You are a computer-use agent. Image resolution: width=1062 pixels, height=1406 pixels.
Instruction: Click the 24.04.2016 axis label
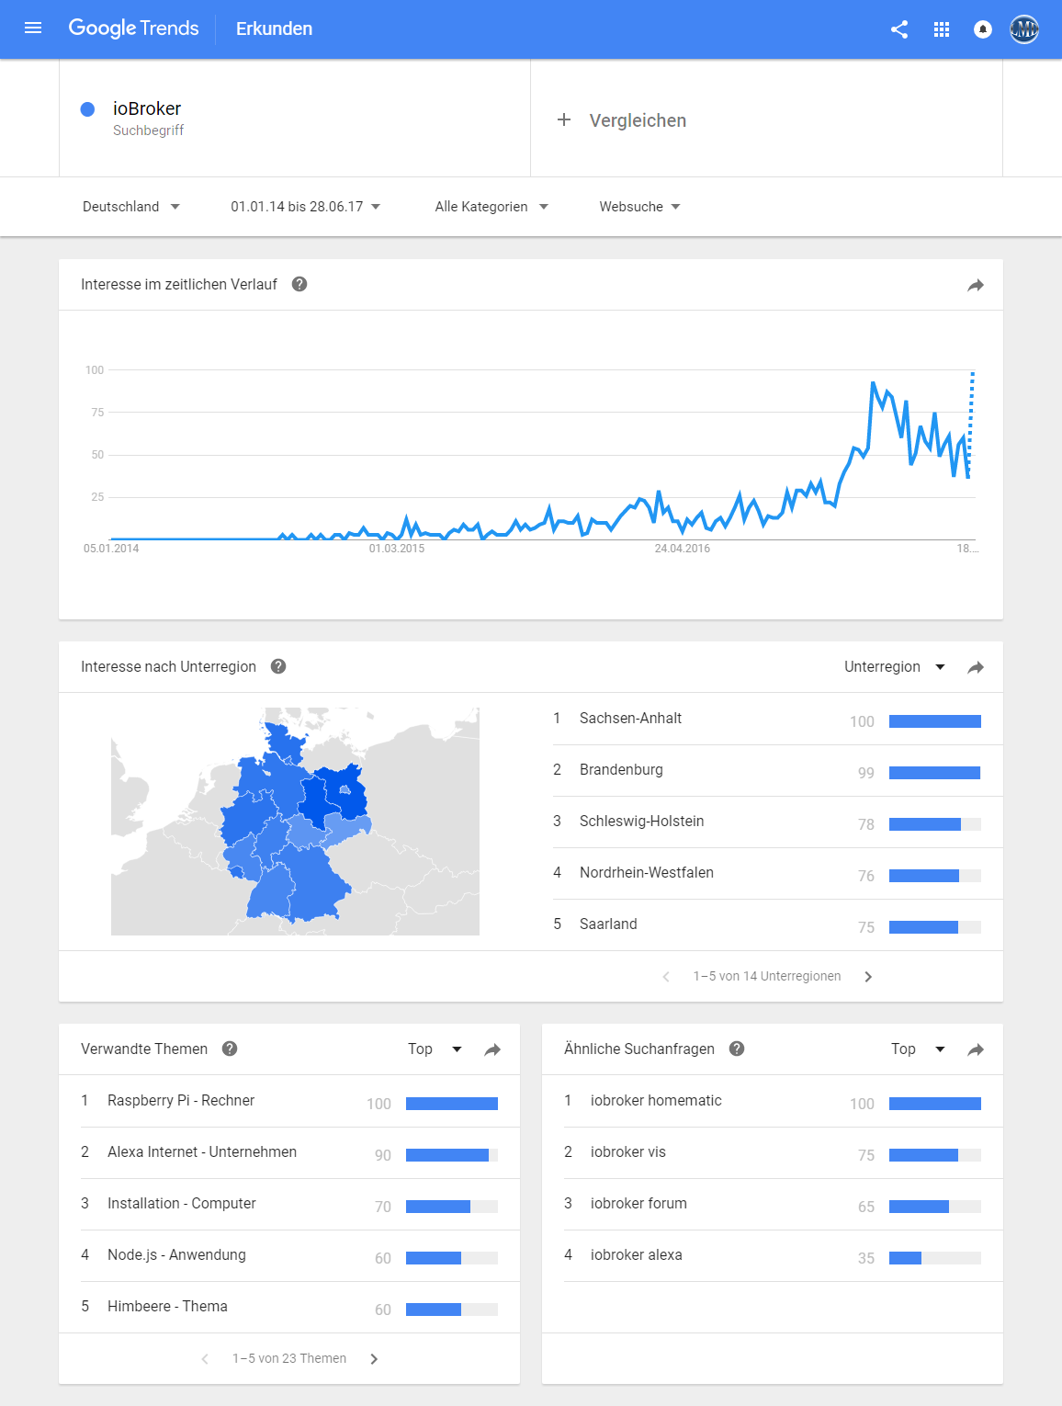point(683,549)
